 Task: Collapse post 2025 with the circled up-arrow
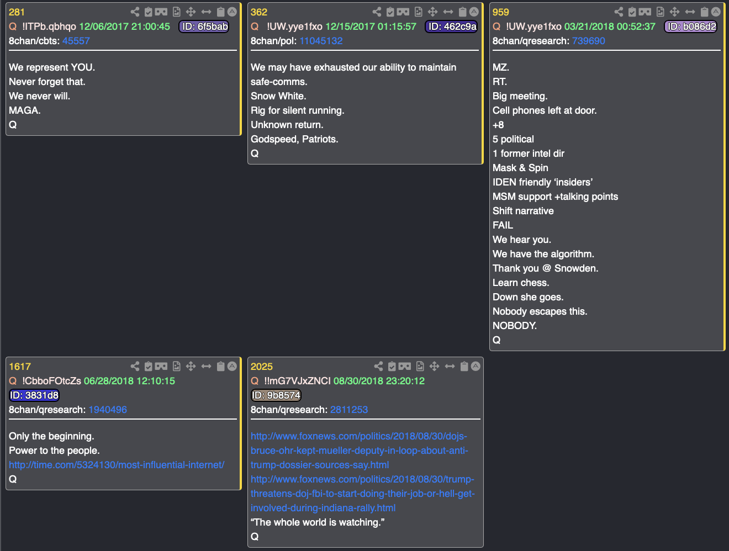476,366
